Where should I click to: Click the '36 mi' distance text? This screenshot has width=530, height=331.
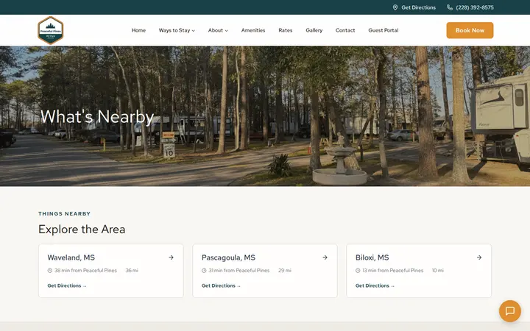tap(132, 271)
